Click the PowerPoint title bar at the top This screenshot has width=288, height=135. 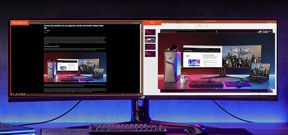(210, 21)
